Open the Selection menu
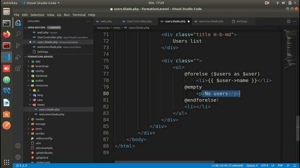This screenshot has width=300, height=168. click(37, 15)
